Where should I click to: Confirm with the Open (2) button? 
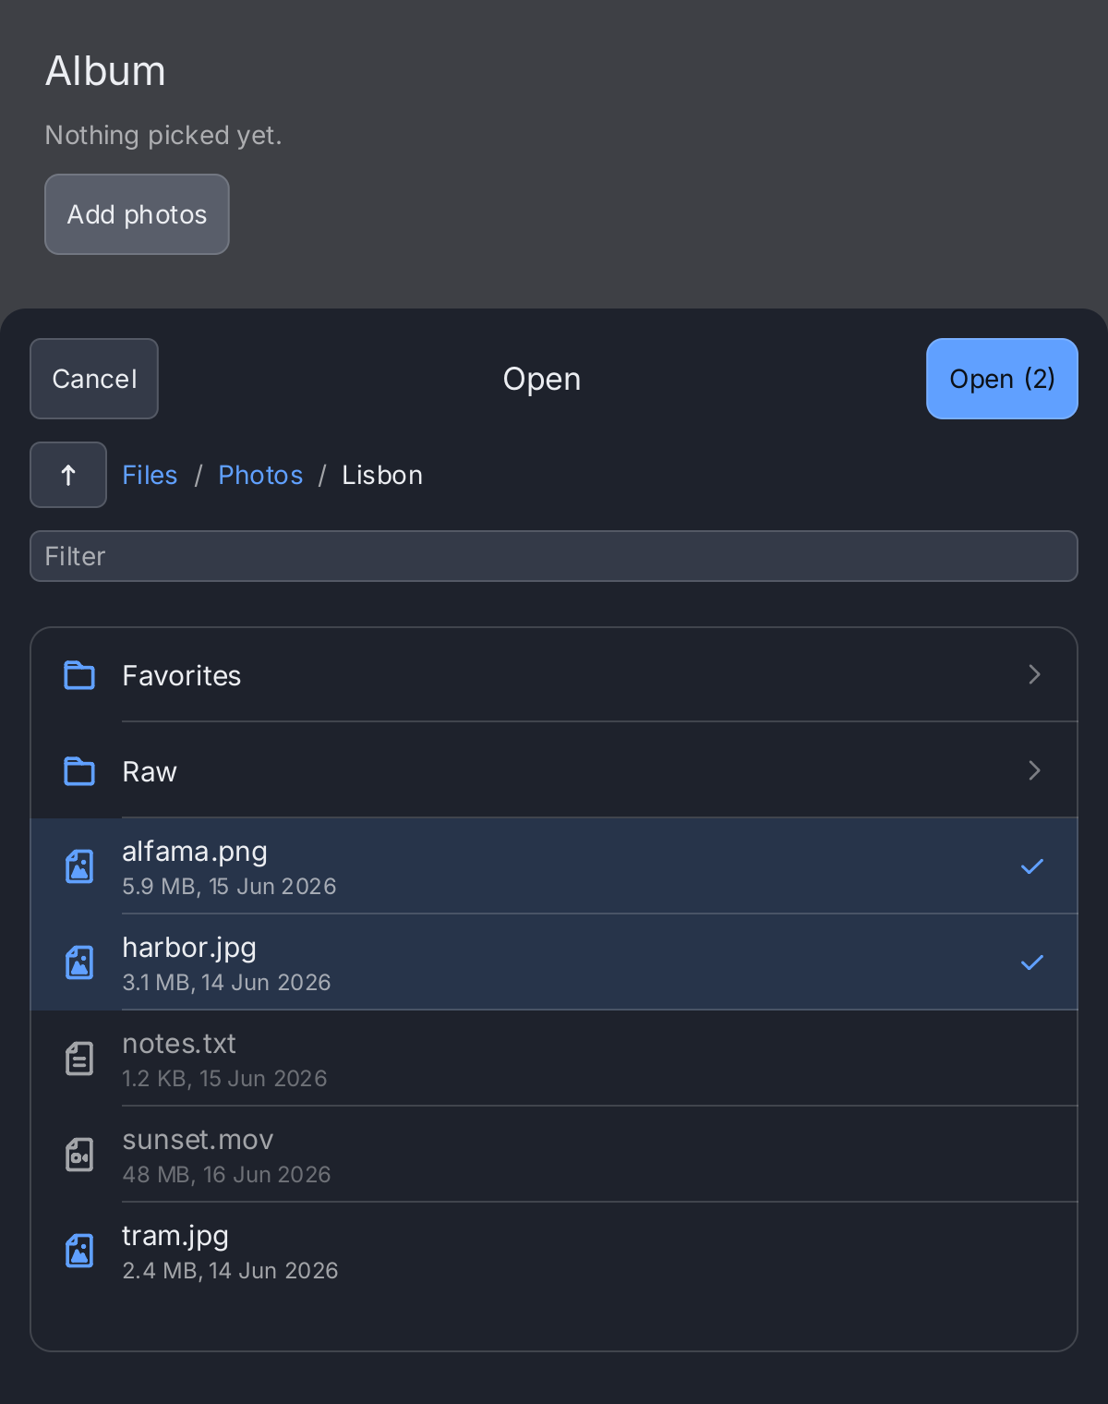click(1002, 379)
